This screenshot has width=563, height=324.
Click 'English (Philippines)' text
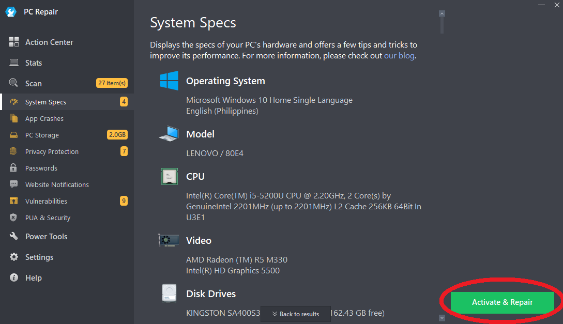222,111
